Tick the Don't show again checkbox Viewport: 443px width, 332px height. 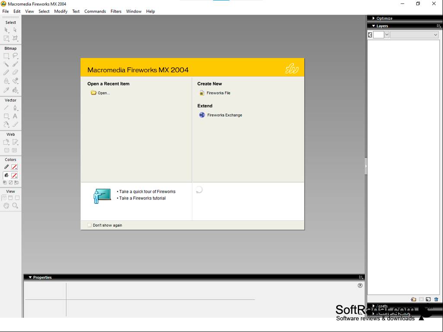click(x=89, y=225)
